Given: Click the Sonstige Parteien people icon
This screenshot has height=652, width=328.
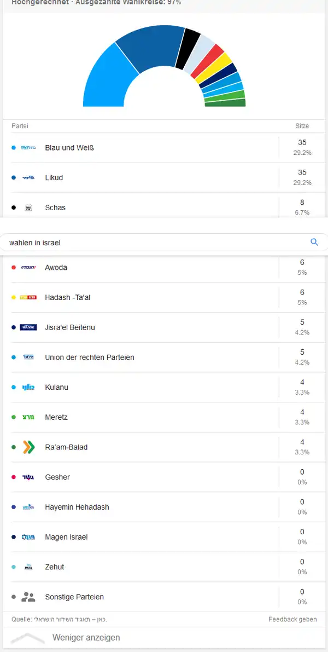Looking at the screenshot, I should (x=28, y=597).
